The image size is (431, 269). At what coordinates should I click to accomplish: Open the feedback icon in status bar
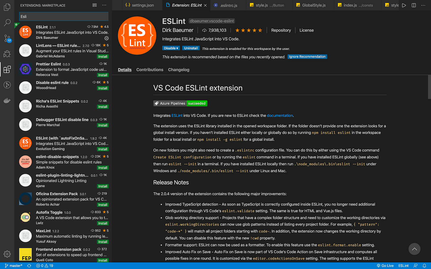click(x=416, y=266)
